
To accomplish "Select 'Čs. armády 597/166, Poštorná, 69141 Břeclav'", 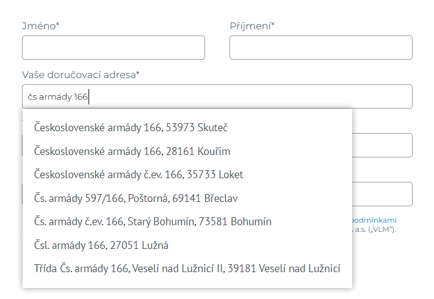I will (x=136, y=198).
